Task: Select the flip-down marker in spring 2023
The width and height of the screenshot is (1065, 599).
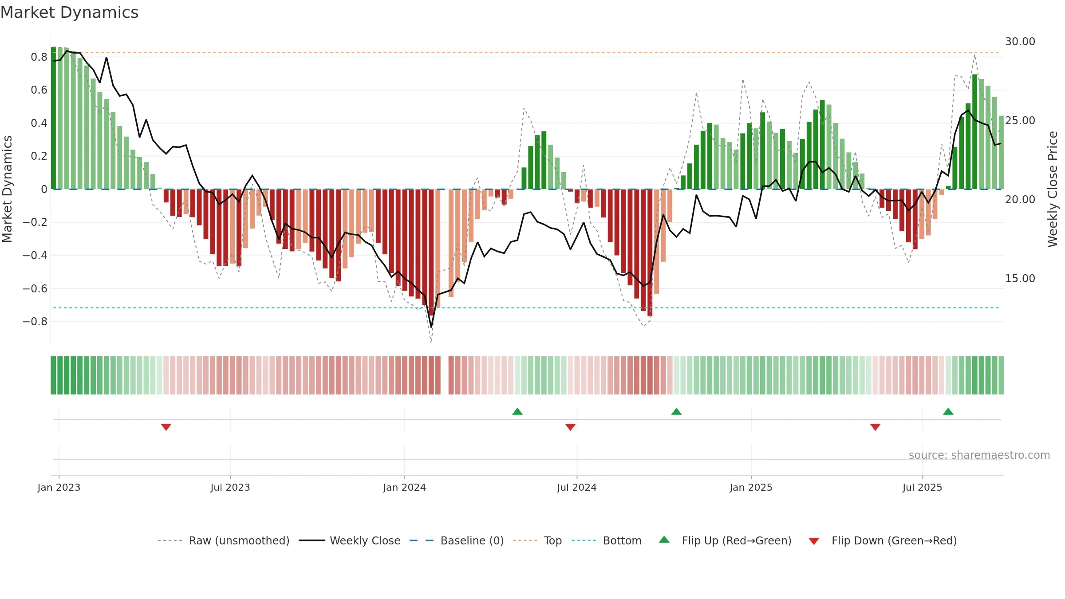Action: (x=166, y=427)
